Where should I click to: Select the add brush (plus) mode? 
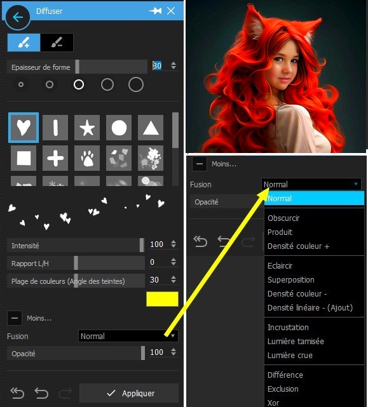coord(24,43)
